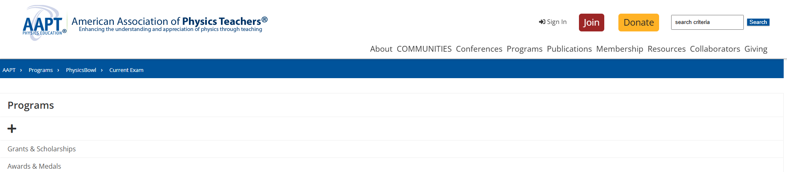Click the Donate button
This screenshot has height=172, width=787.
(x=639, y=22)
